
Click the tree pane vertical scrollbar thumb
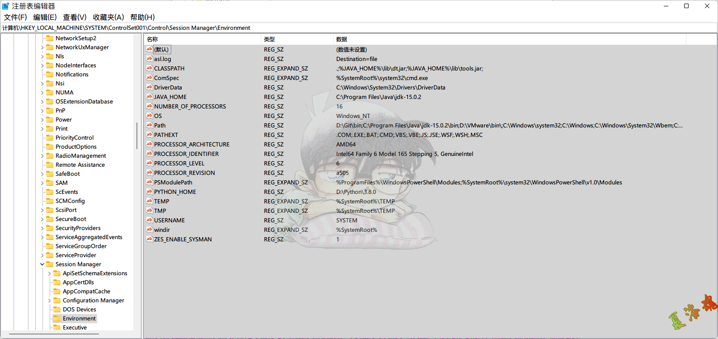click(x=137, y=136)
